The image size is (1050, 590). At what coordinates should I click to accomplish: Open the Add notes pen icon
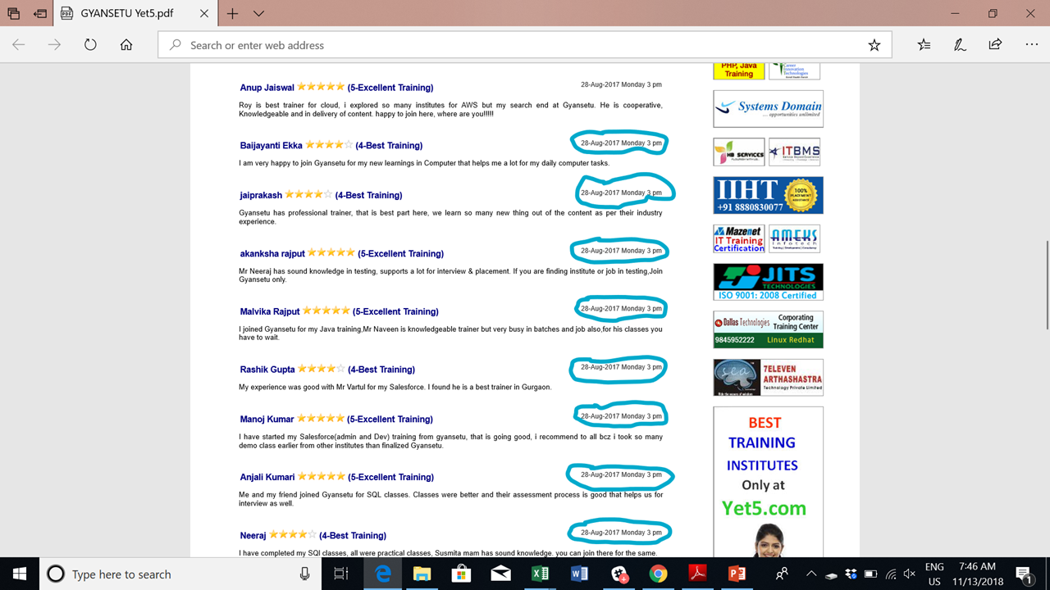click(960, 45)
